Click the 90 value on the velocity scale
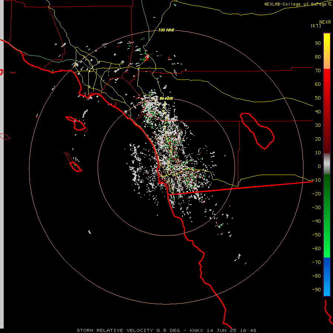 [318, 43]
